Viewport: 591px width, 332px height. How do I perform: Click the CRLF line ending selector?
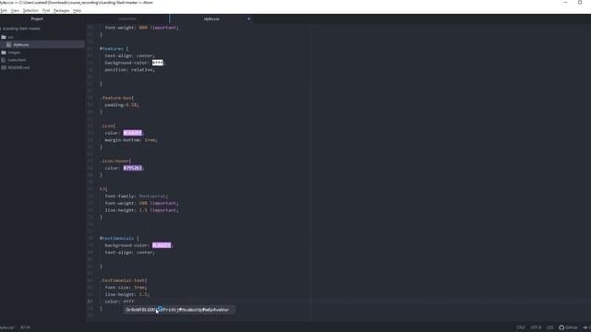click(521, 327)
